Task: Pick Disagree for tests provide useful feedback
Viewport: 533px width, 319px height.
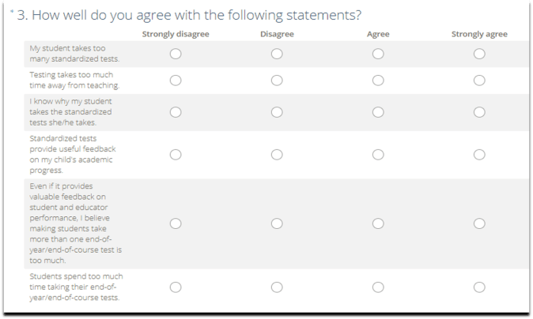Action: (277, 155)
